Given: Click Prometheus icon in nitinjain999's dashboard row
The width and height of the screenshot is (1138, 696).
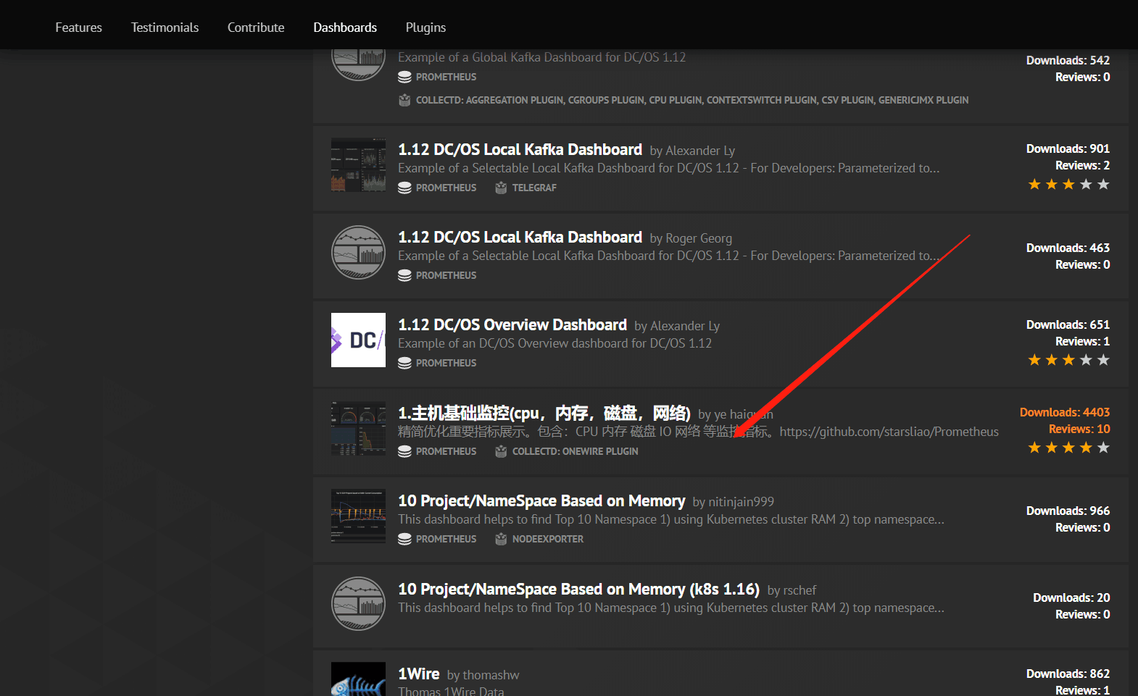Looking at the screenshot, I should pos(404,539).
